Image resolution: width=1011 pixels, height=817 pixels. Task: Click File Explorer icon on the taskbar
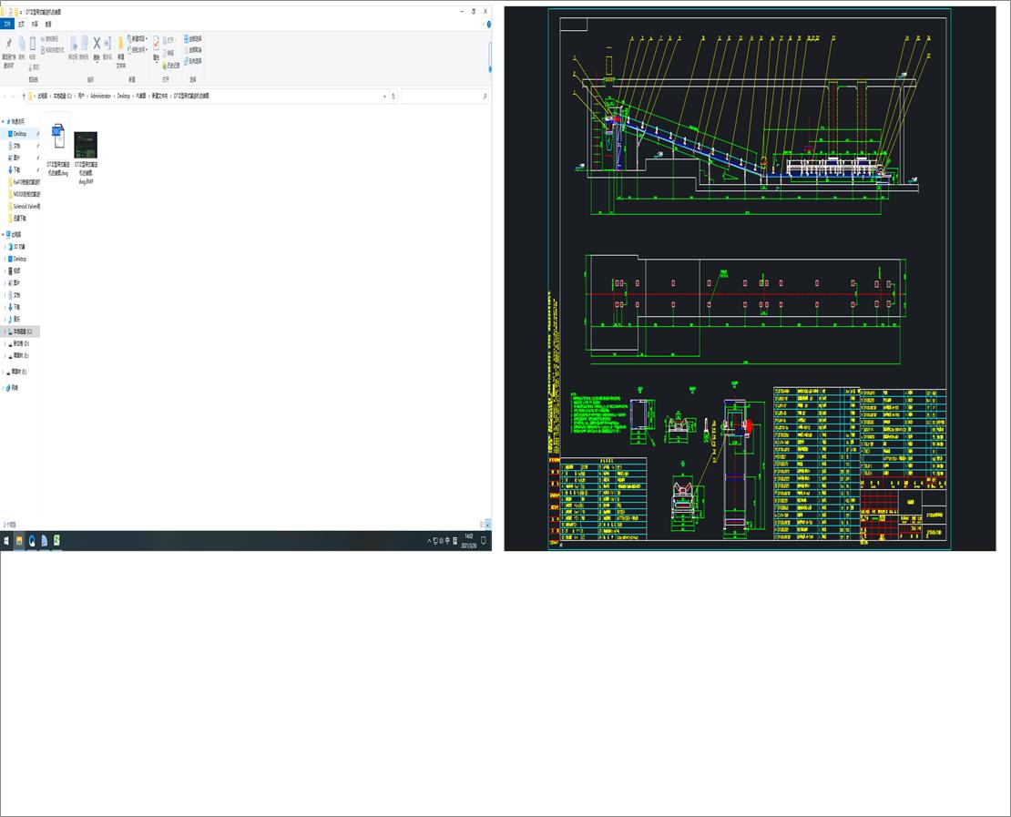19,540
